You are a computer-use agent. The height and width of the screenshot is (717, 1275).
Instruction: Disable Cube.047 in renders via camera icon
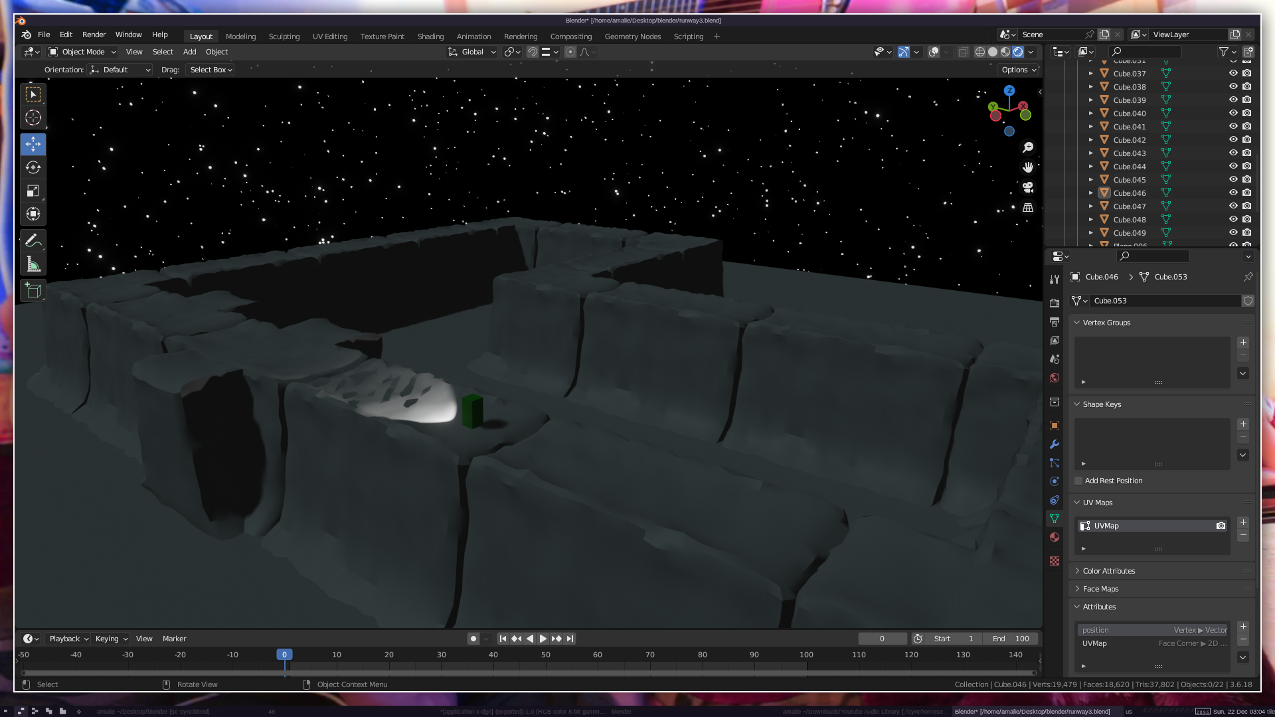(x=1247, y=206)
